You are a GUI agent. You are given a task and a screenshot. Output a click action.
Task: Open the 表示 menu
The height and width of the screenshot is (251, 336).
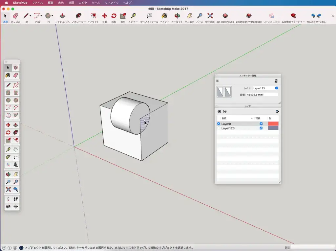[x=61, y=3]
